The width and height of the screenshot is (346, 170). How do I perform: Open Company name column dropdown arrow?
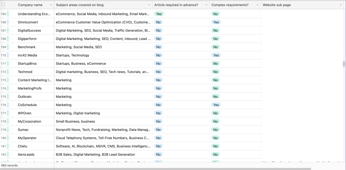click(x=51, y=5)
